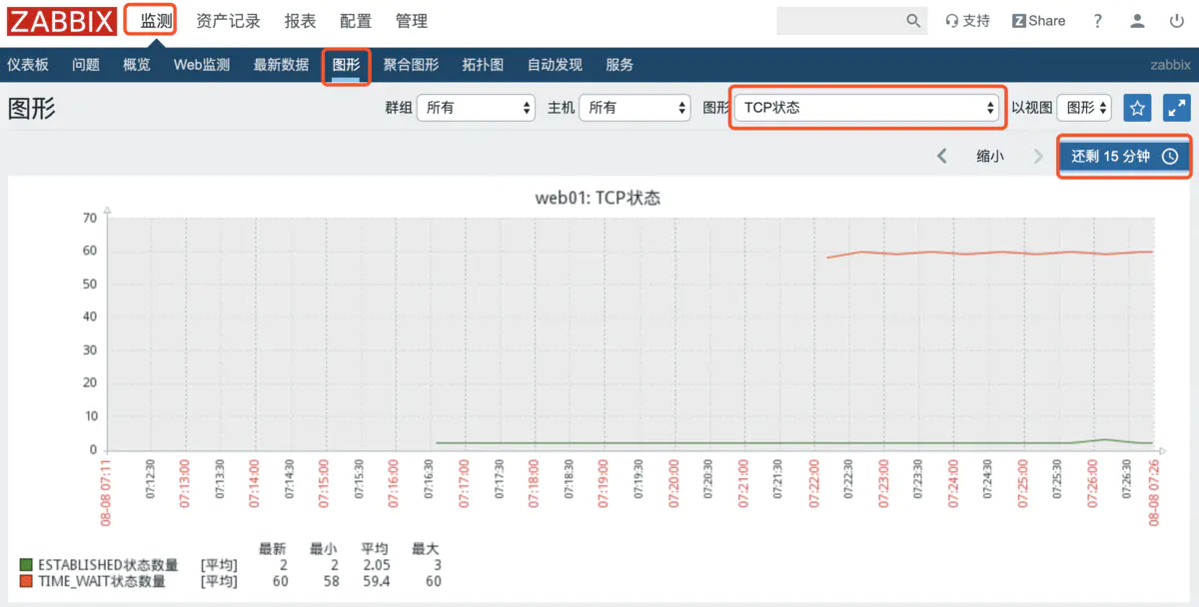1199x607 pixels.
Task: Open the 配置 top menu
Action: pyautogui.click(x=356, y=21)
